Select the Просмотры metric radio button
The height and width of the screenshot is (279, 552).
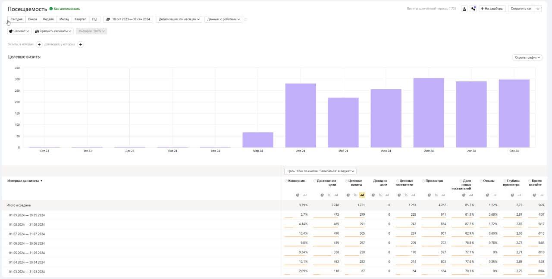(x=423, y=181)
